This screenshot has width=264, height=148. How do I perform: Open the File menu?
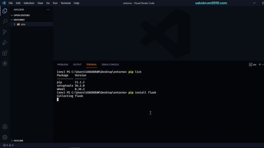point(11,3)
